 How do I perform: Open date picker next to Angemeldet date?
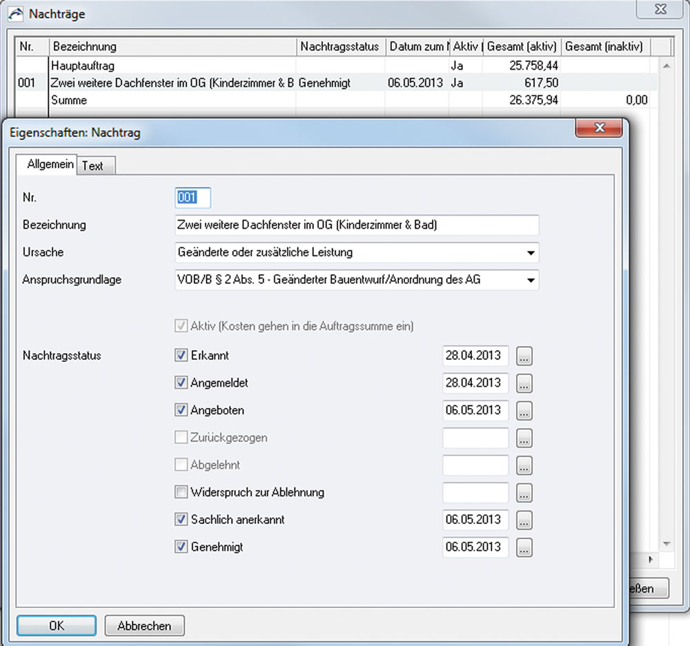tap(524, 383)
